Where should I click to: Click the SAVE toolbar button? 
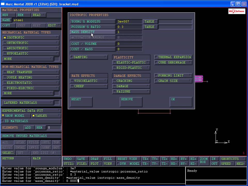82,159
